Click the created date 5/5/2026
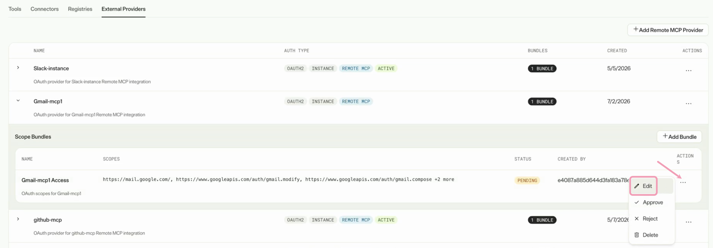Viewport: 713px width, 248px height. point(619,68)
